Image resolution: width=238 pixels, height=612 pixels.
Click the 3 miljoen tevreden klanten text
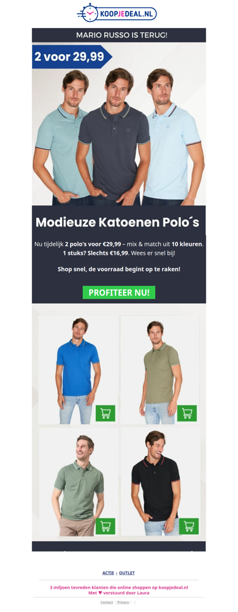(x=119, y=587)
